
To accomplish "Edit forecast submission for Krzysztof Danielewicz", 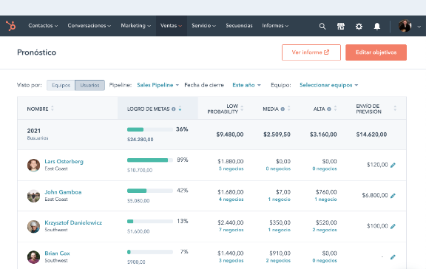I will (393, 226).
